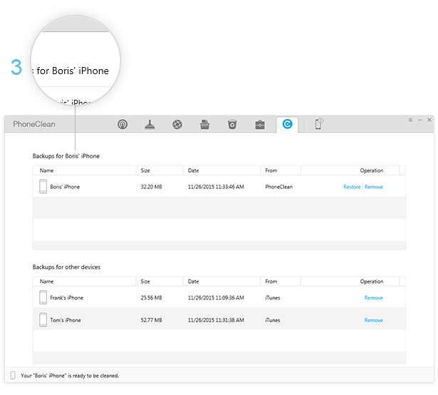Screen dimensions: 438x395
Task: Click the PhoneClean title text
Action: [34, 124]
